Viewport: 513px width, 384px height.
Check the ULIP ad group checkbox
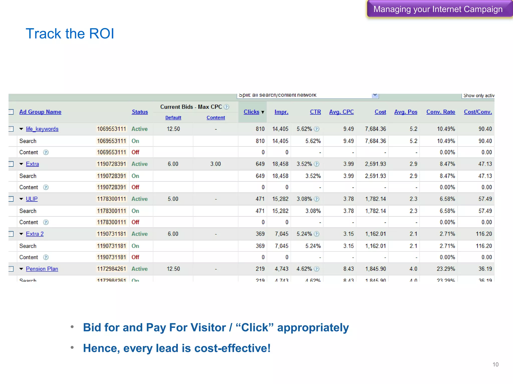(11, 199)
